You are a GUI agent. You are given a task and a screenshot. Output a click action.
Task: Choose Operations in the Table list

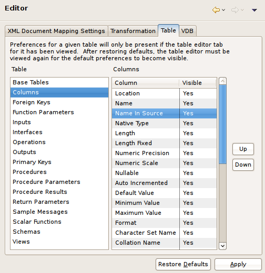tap(59, 142)
